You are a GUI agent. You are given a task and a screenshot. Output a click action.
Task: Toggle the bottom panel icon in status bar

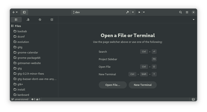point(193,99)
